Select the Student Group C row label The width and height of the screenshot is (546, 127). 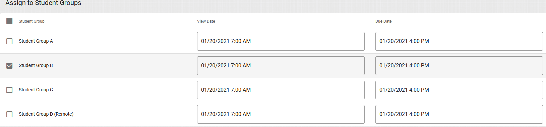[36, 90]
